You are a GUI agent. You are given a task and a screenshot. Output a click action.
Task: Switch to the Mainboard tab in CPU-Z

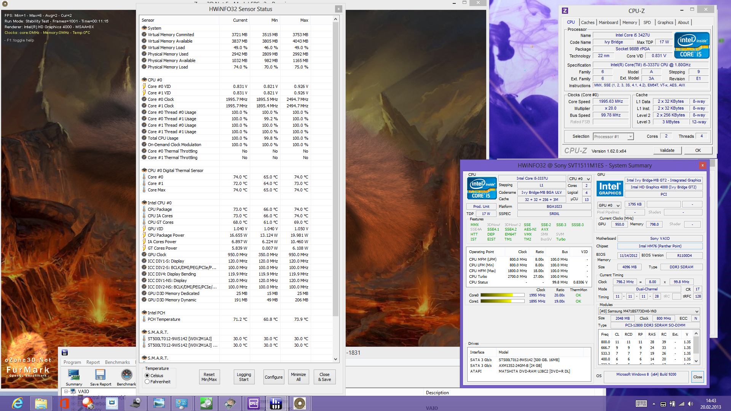[x=608, y=22]
